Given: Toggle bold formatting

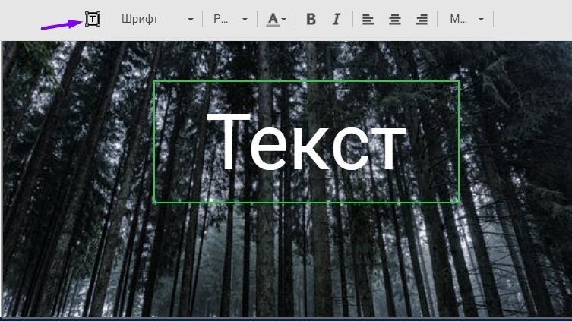Looking at the screenshot, I should click(311, 19).
